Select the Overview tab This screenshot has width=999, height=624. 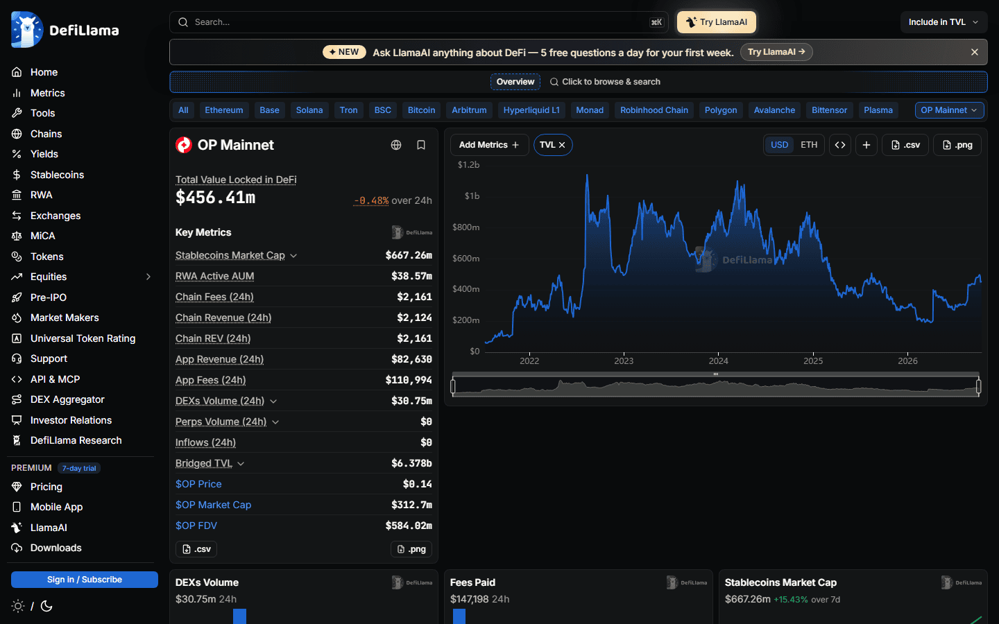pos(515,82)
